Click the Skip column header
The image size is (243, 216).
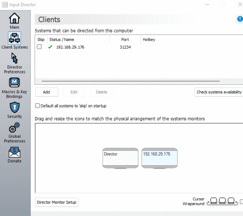point(41,39)
